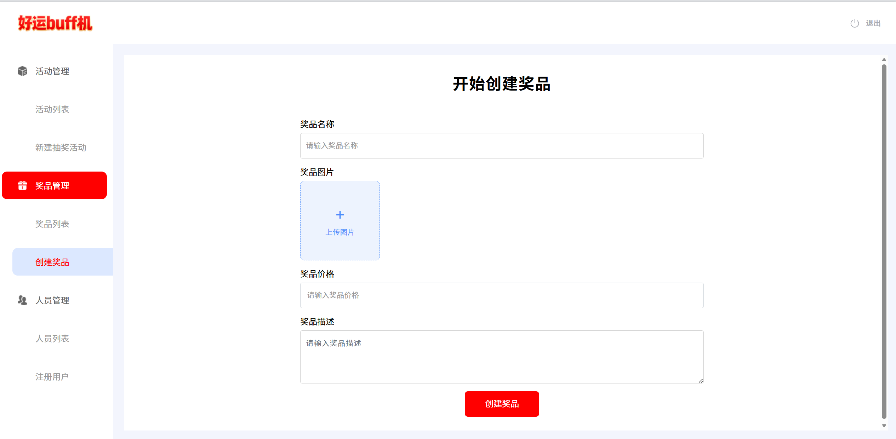The image size is (896, 439).
Task: Click the scrollbar up arrow
Action: [x=884, y=60]
